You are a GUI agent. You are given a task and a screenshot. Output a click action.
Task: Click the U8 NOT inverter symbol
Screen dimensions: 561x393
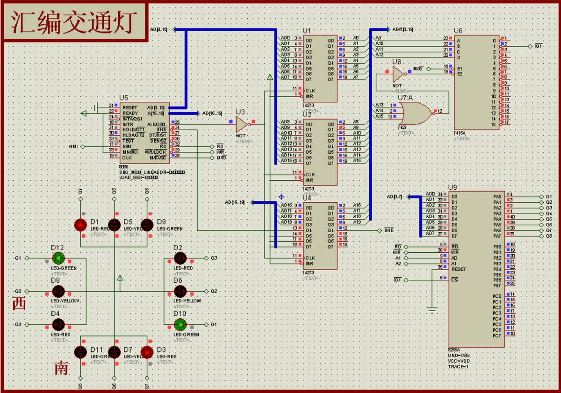(x=398, y=74)
